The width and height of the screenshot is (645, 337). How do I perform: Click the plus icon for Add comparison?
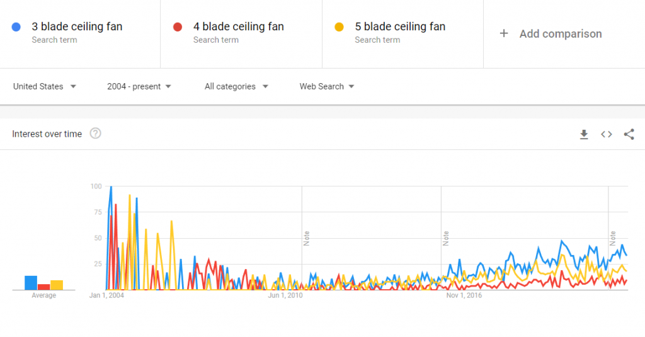point(504,33)
